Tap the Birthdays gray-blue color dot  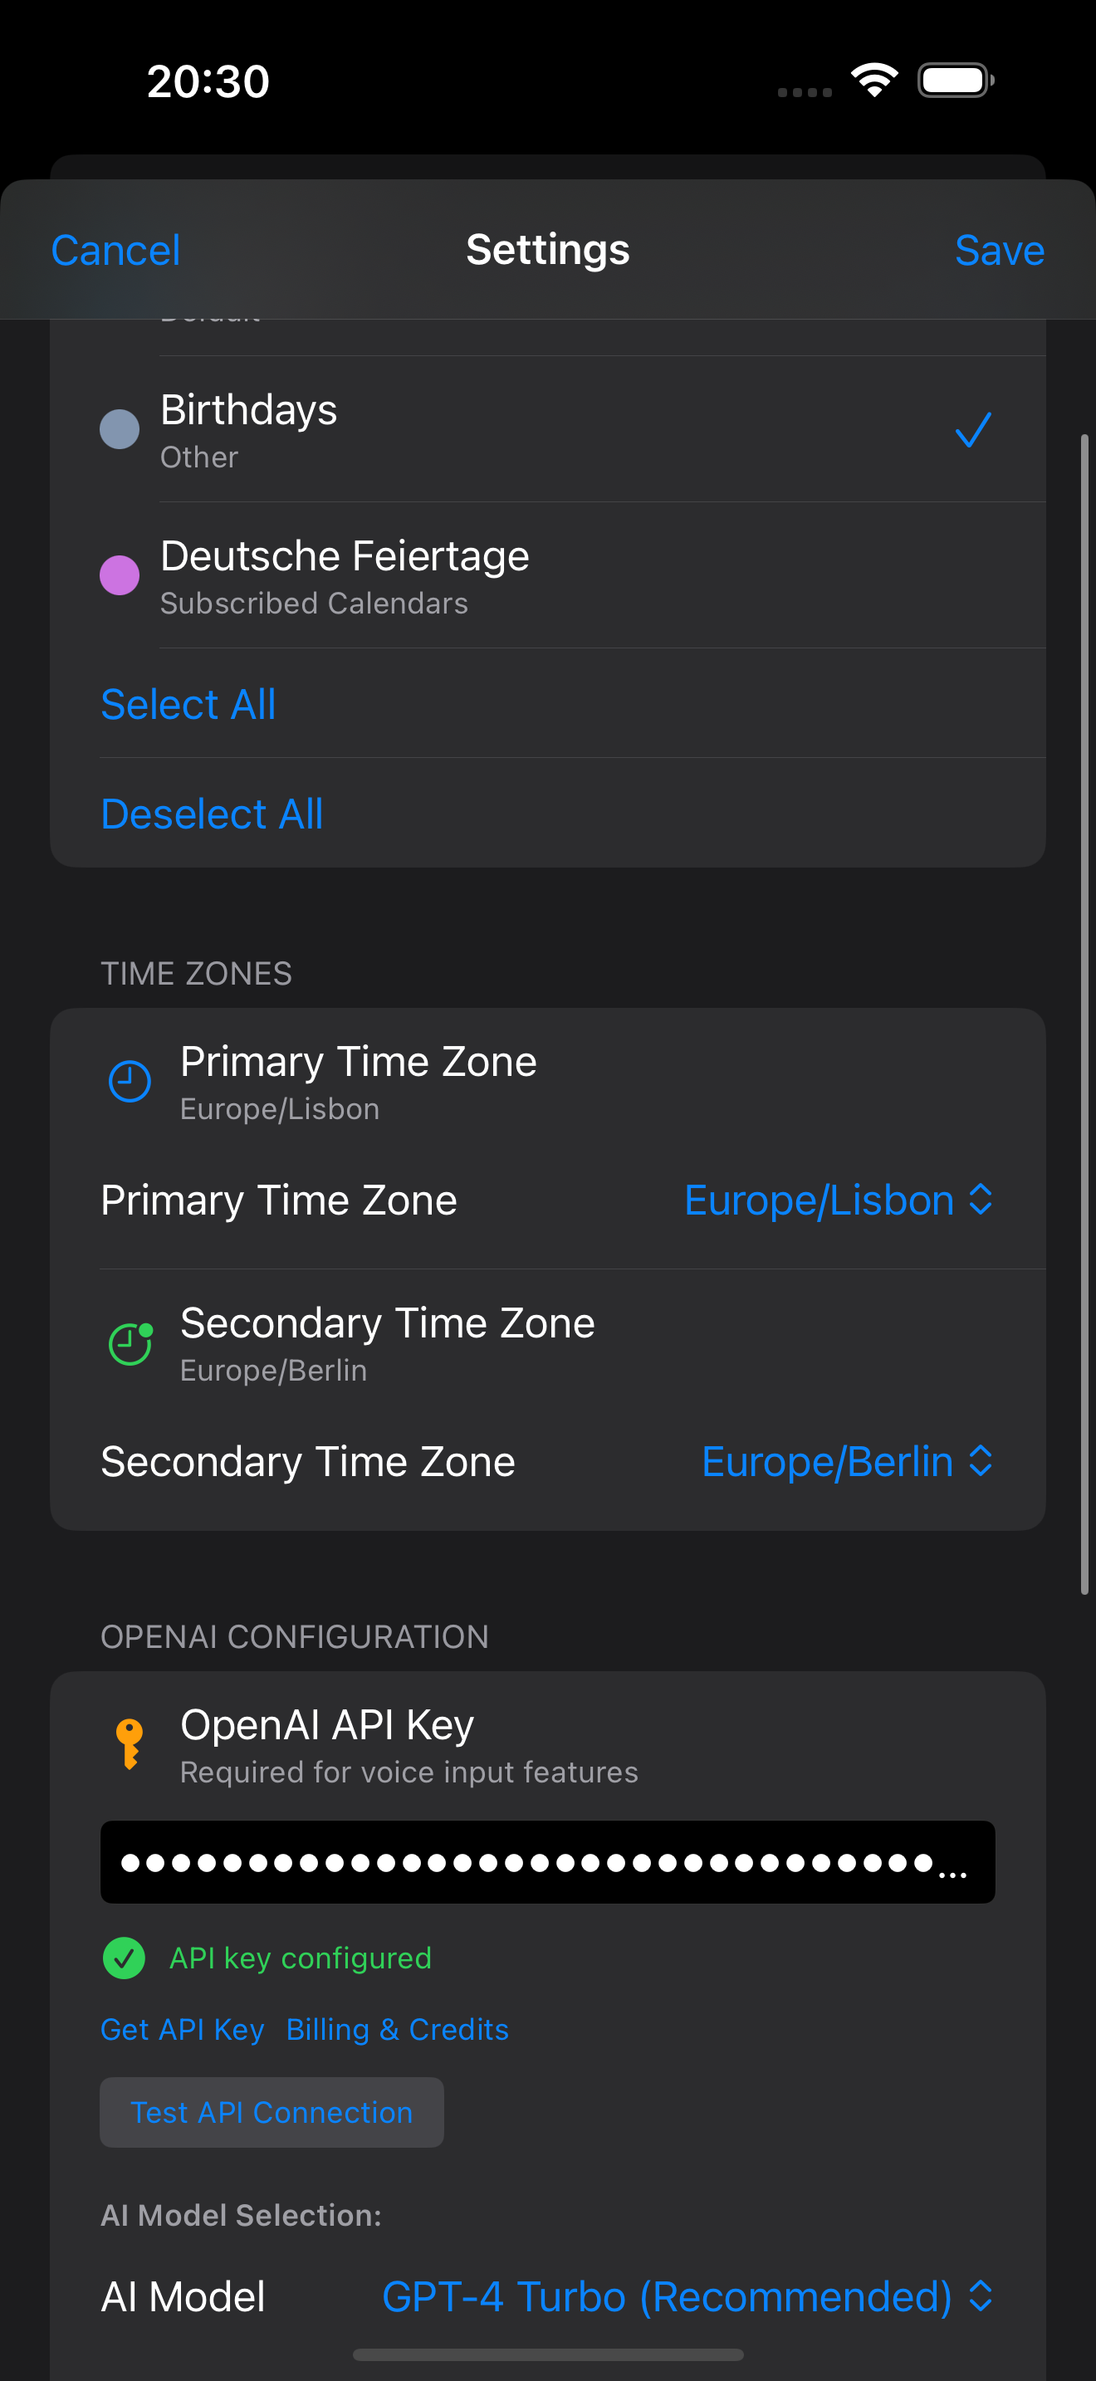tap(120, 430)
